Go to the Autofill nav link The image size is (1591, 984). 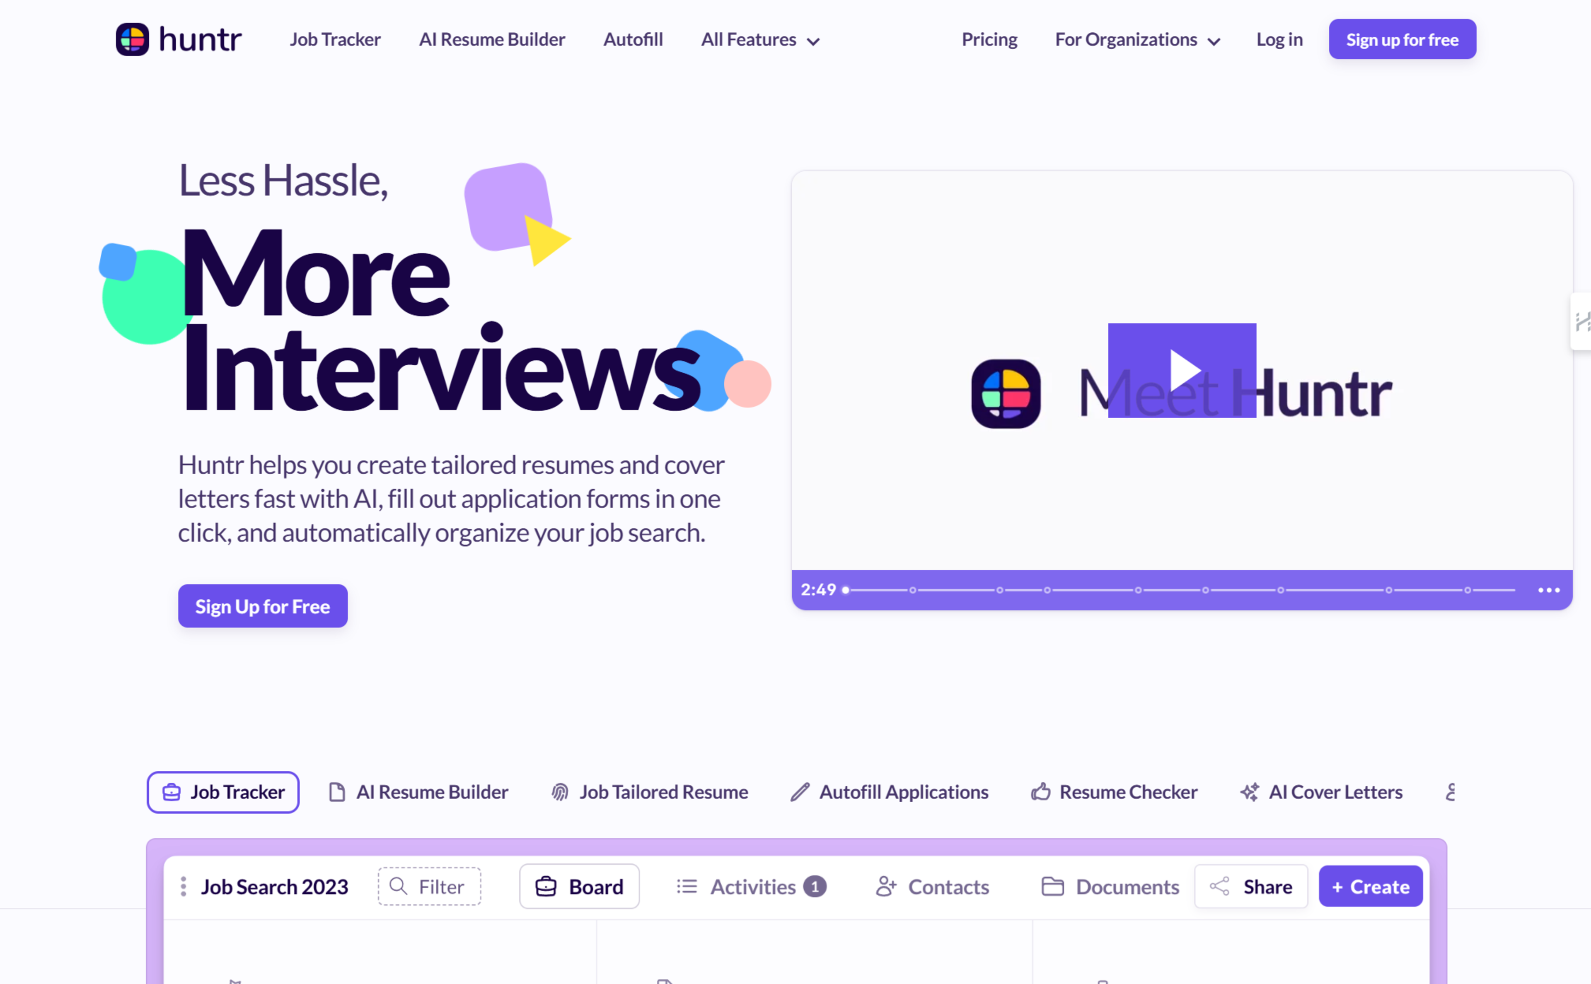coord(633,40)
